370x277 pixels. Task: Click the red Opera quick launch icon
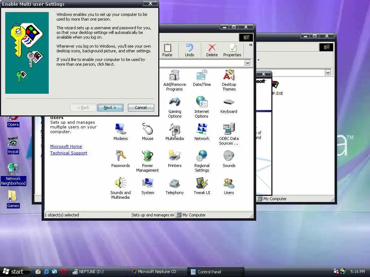pos(63,272)
